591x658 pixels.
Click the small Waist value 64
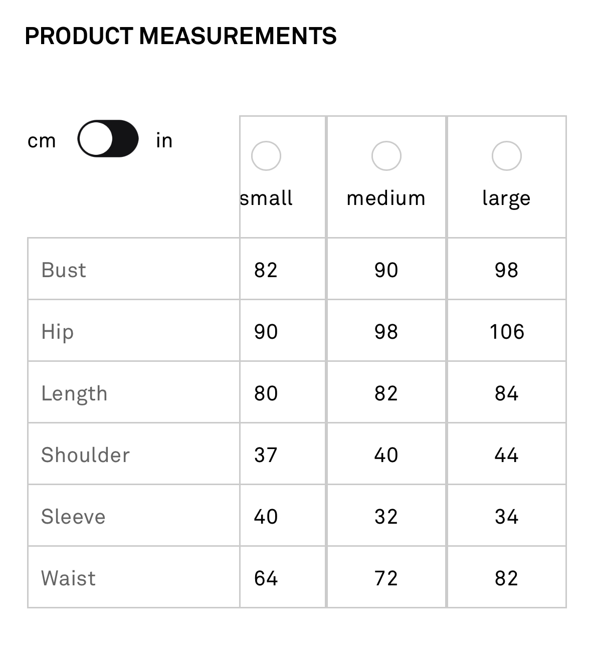pos(266,578)
